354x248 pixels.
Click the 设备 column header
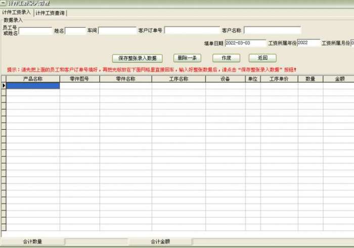pos(226,79)
